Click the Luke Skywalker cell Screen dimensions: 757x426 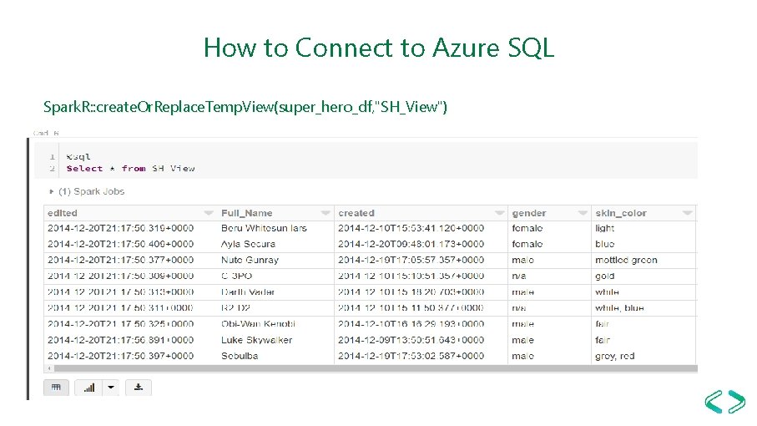pyautogui.click(x=257, y=340)
